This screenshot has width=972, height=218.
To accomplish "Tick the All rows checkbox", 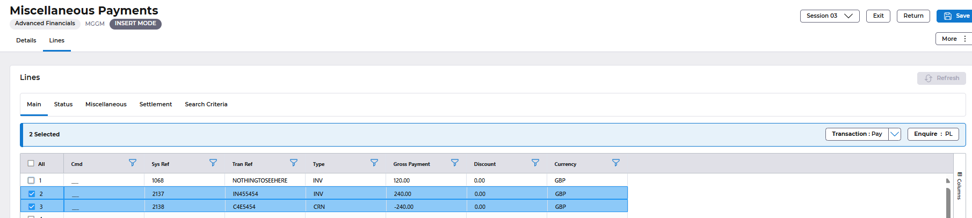I will (31, 164).
